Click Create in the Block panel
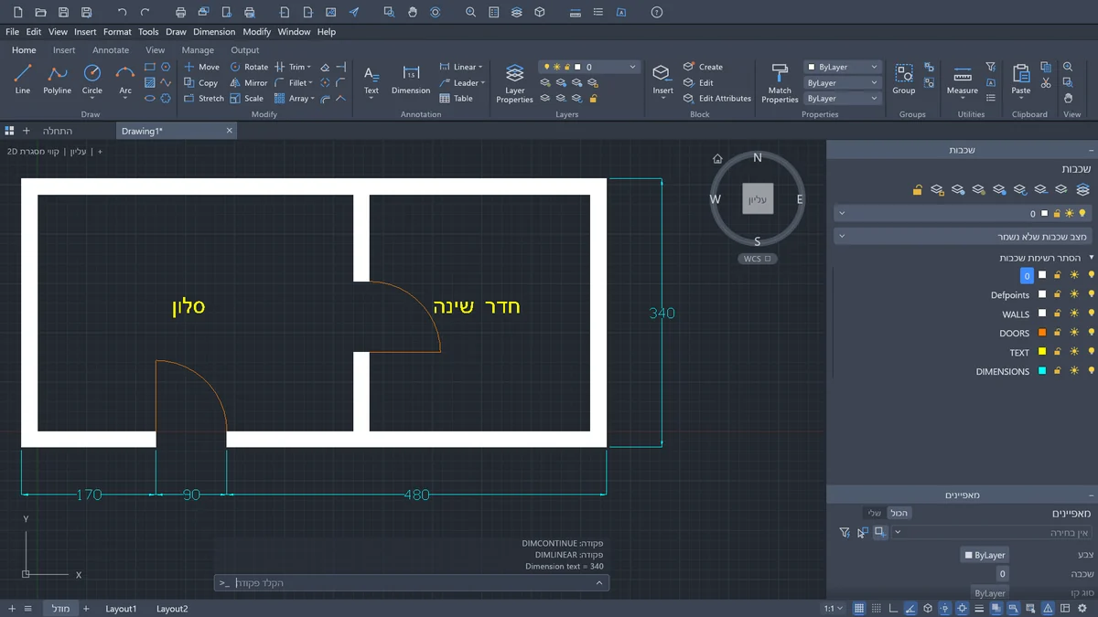 [x=703, y=67]
